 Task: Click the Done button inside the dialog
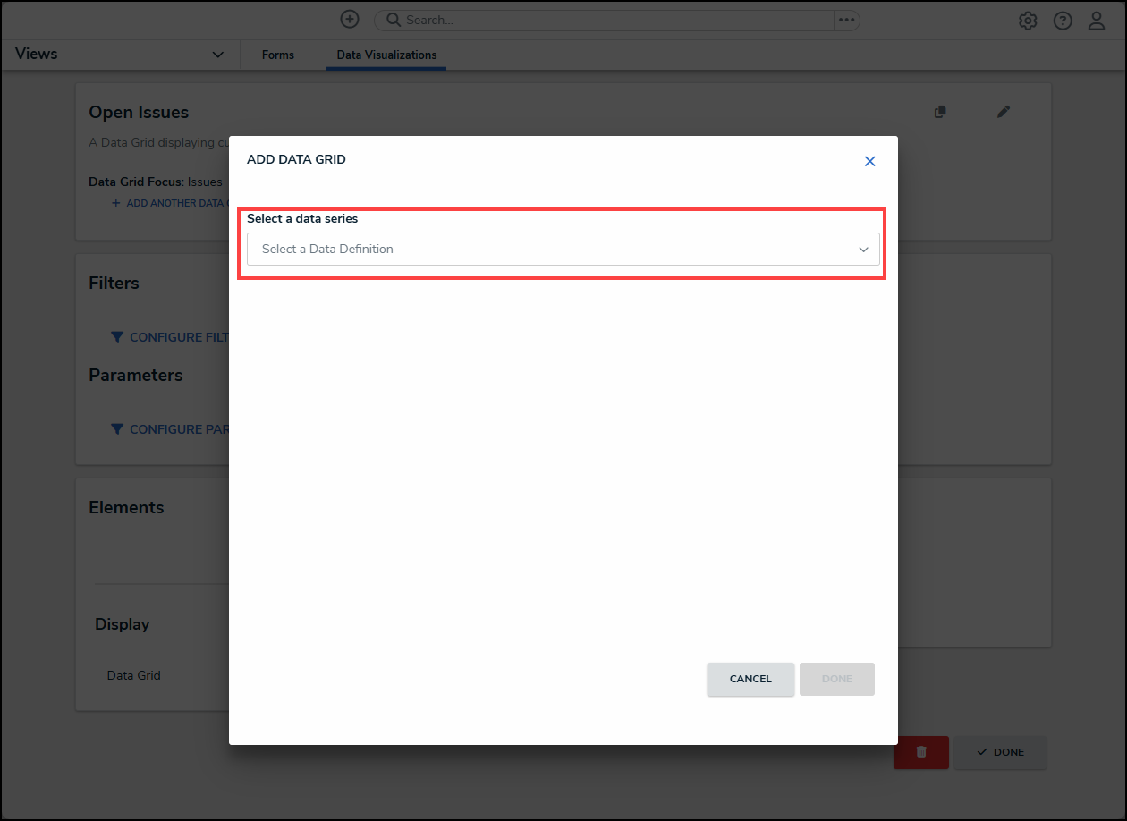click(836, 679)
